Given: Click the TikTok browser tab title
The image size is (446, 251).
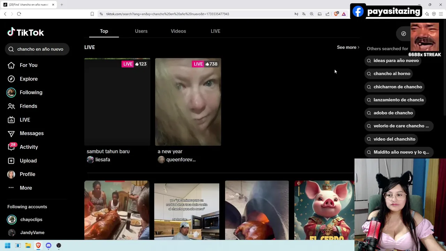Looking at the screenshot, I should (29, 5).
